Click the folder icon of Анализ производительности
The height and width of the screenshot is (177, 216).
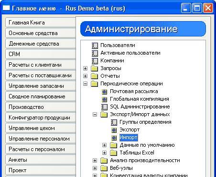pos(104,161)
